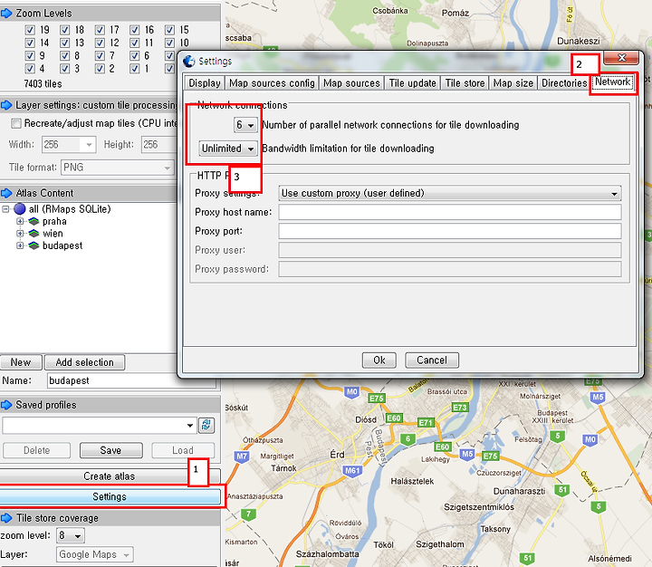The height and width of the screenshot is (567, 652).
Task: Open tile store zoom level dropdown
Action: 71,535
